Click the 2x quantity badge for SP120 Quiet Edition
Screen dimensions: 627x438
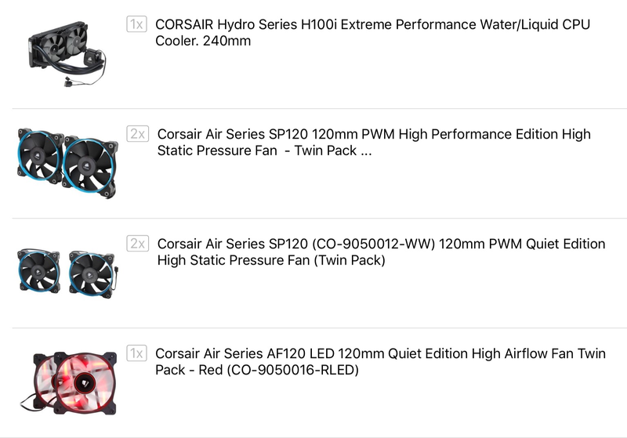[x=138, y=244]
